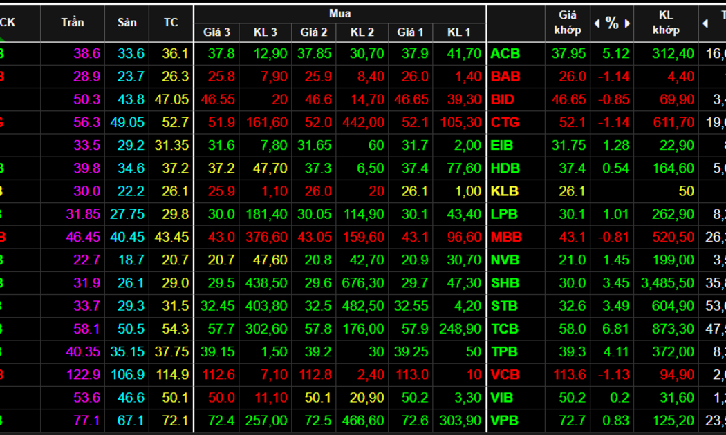Image resolution: width=726 pixels, height=435 pixels.
Task: Select the MBB stock symbol
Action: click(506, 237)
